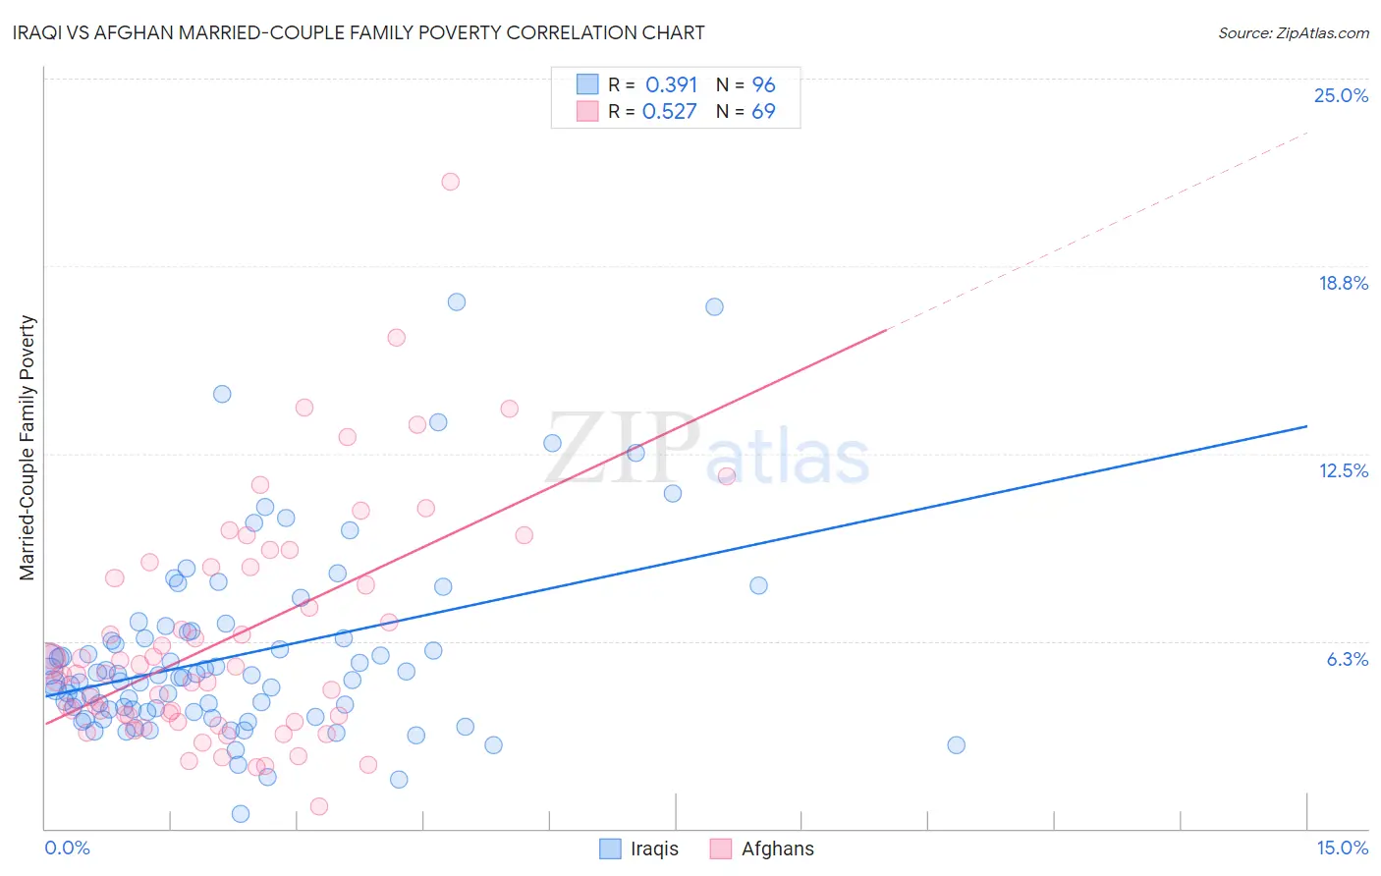Click the Iraqis legend label
The image size is (1381, 876).
coord(654,849)
